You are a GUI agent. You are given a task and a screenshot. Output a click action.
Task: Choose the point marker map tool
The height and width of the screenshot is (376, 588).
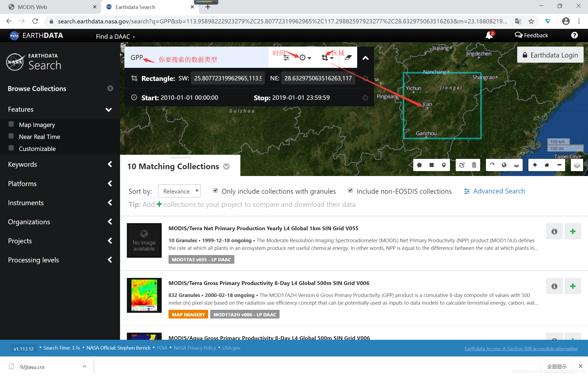pos(444,165)
